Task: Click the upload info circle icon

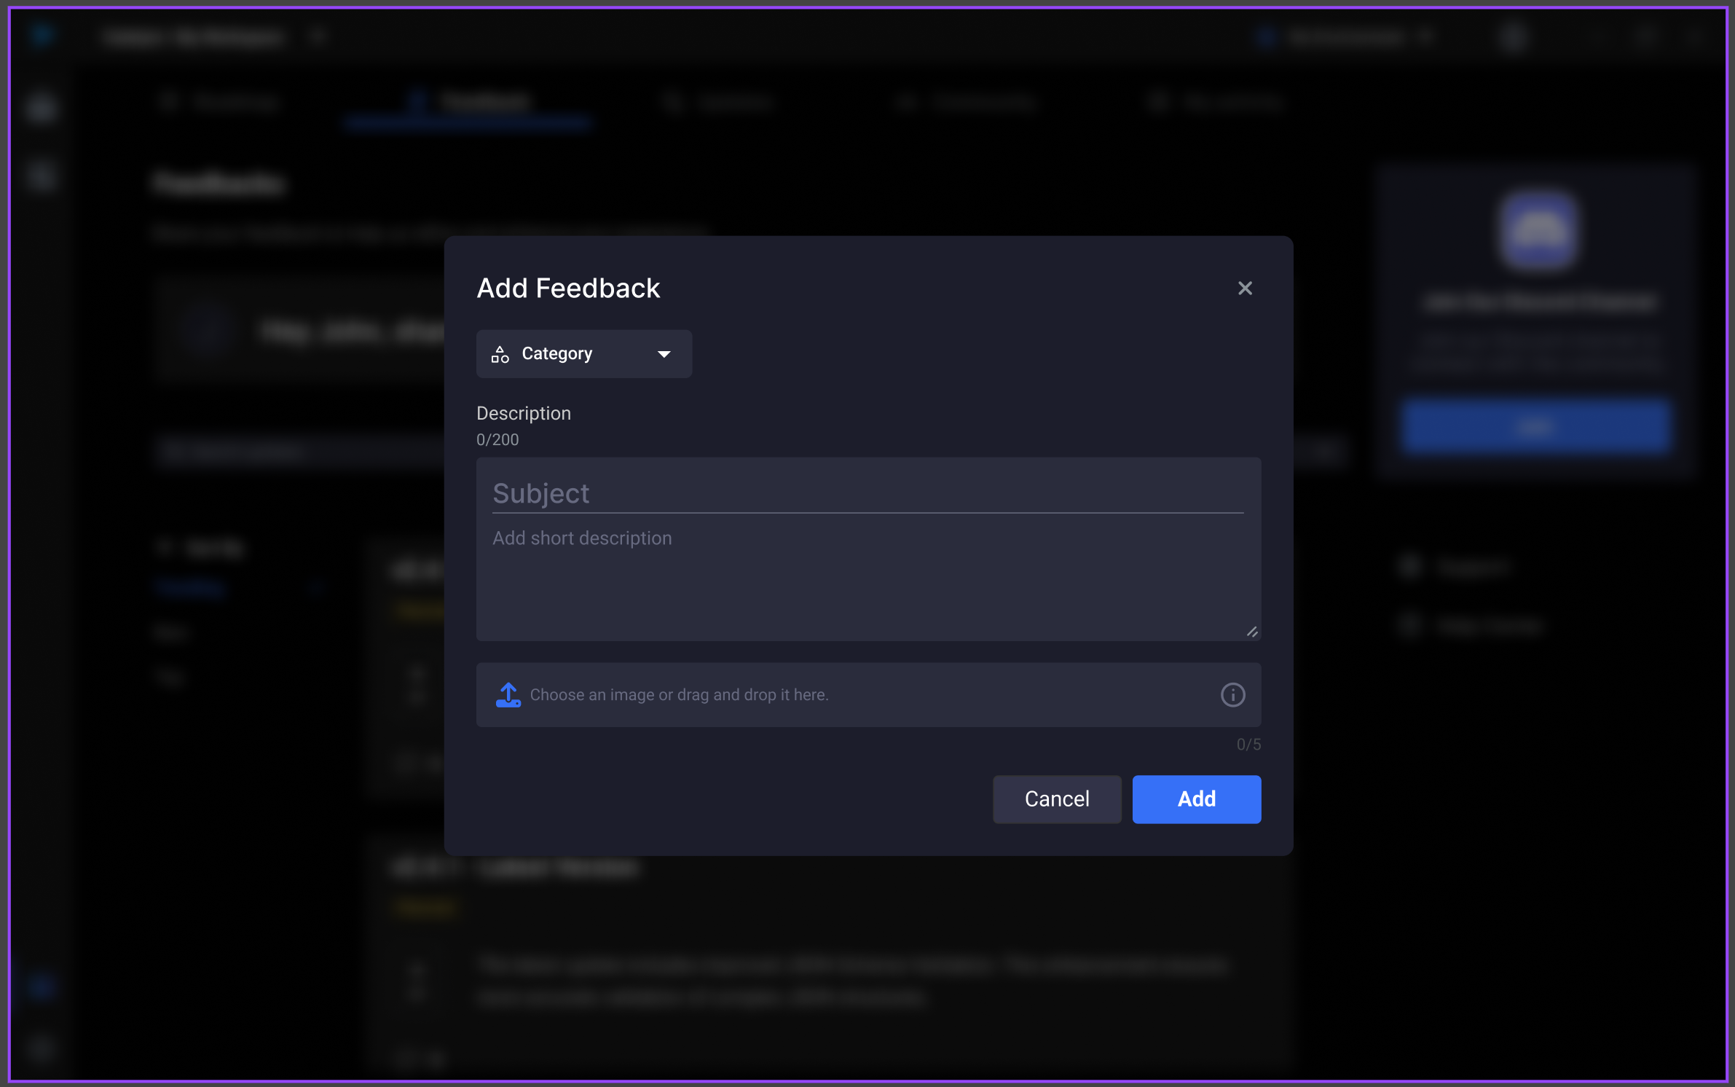Action: click(x=1232, y=695)
